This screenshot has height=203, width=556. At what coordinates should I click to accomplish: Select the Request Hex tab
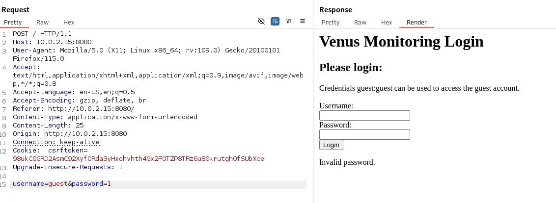[69, 22]
